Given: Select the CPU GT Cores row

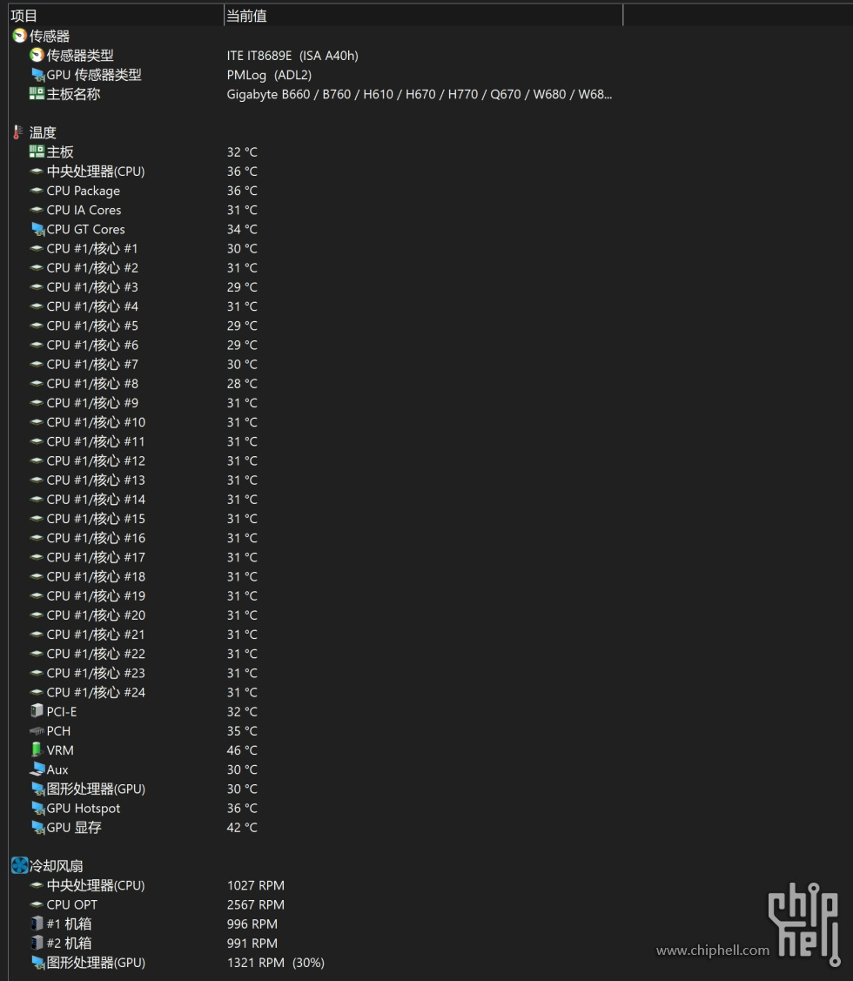Looking at the screenshot, I should point(313,229).
